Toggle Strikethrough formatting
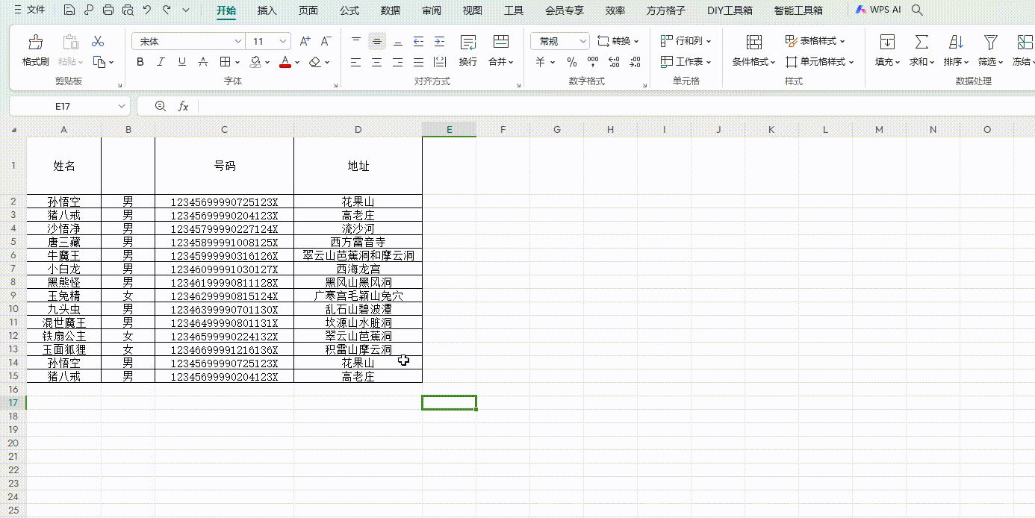1035x518 pixels. click(202, 62)
